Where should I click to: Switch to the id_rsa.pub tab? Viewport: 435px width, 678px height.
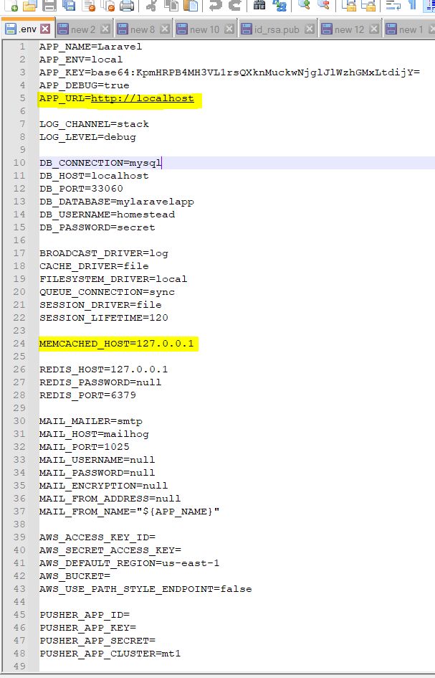[277, 29]
